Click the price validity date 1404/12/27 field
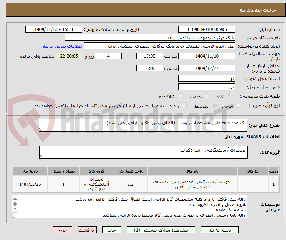Image resolution: width=286 pixels, height=240 pixels. (207, 68)
